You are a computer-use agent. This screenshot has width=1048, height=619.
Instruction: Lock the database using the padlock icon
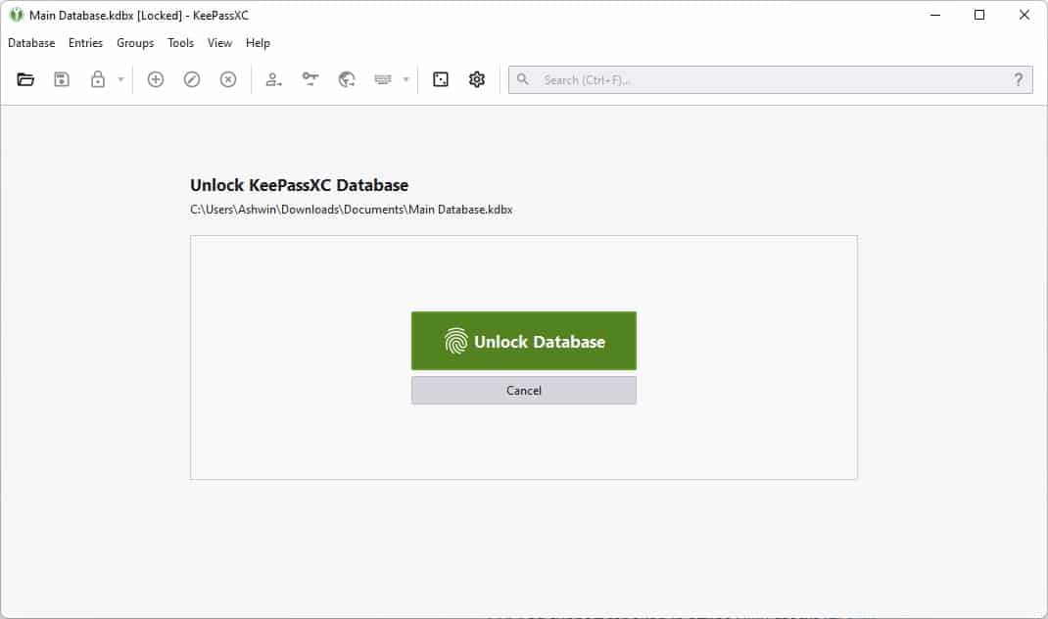click(98, 79)
